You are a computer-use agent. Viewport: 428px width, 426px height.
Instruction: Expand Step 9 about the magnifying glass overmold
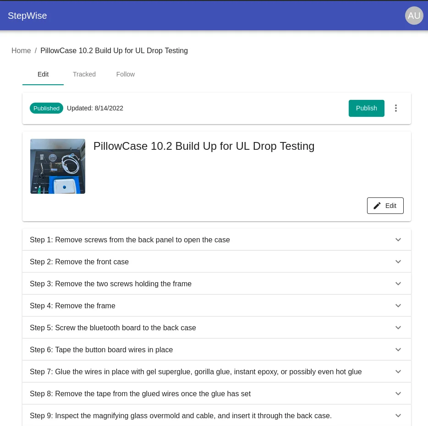pyautogui.click(x=217, y=415)
